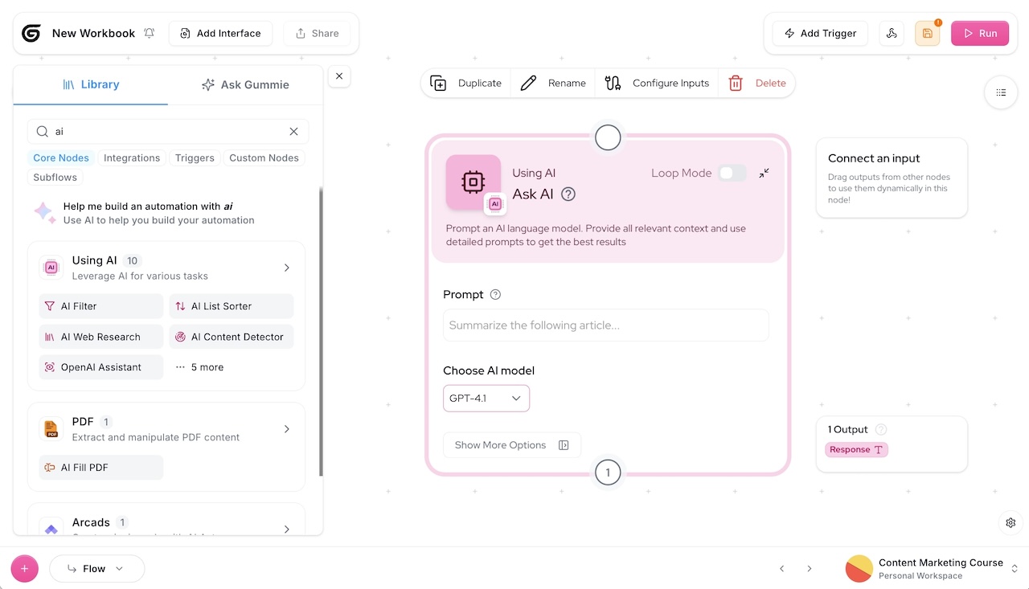The height and width of the screenshot is (589, 1029).
Task: Add the AI Web Research node
Action: pos(101,337)
